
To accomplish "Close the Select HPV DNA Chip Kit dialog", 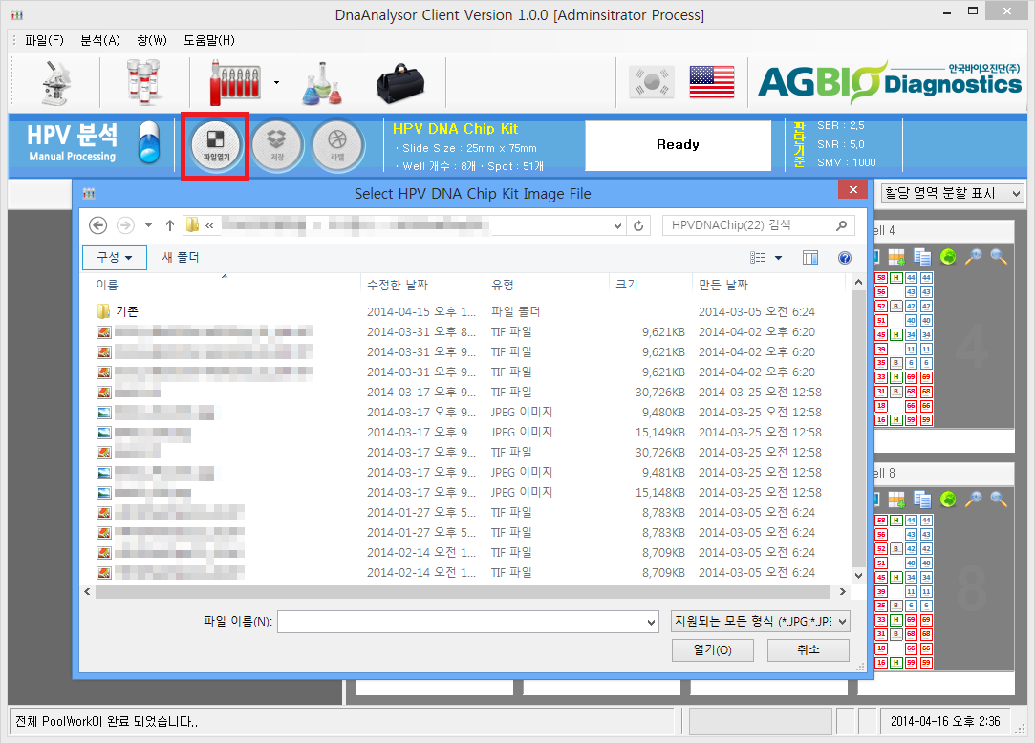I will coord(852,190).
